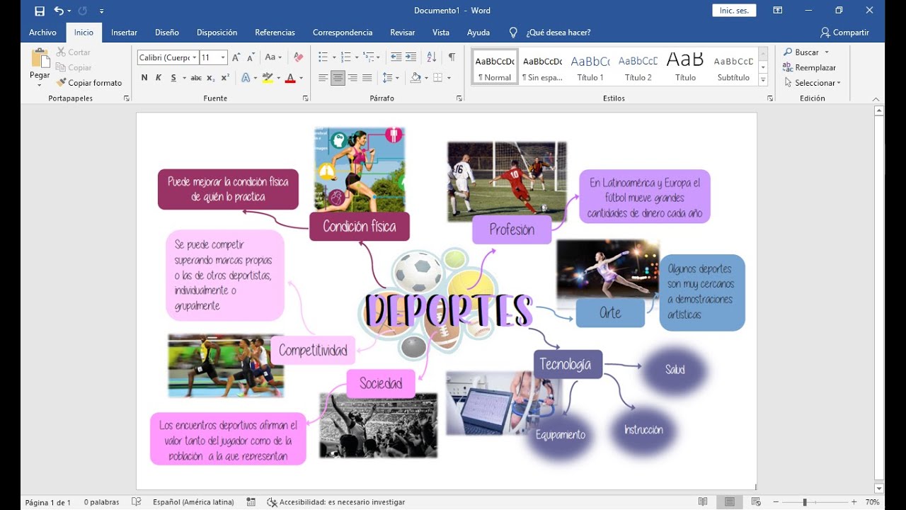
Task: Open ribbon display options icon
Action: [x=778, y=11]
